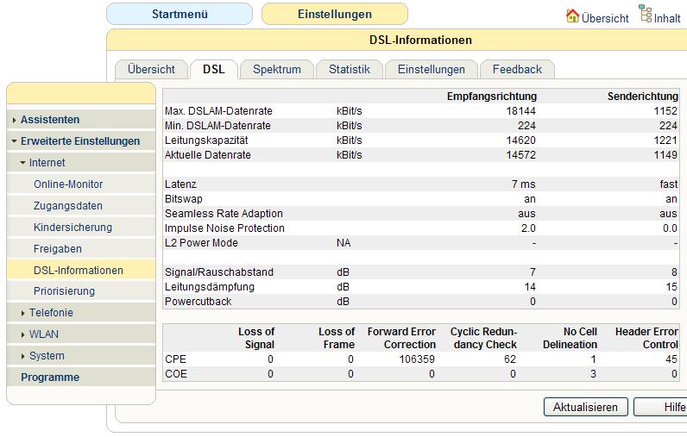Click the DSL-Informationen page title
Viewport: 687px width, 437px height.
point(420,41)
